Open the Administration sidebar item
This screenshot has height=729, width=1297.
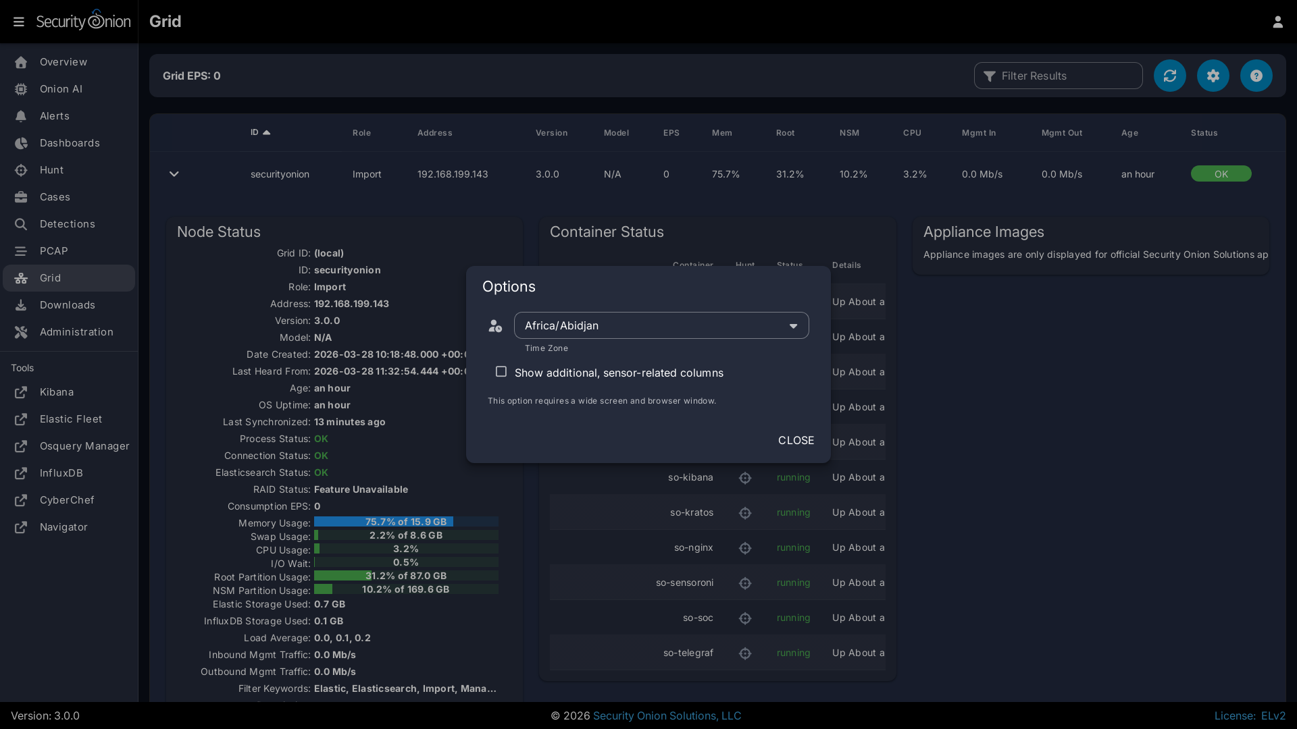pos(76,332)
